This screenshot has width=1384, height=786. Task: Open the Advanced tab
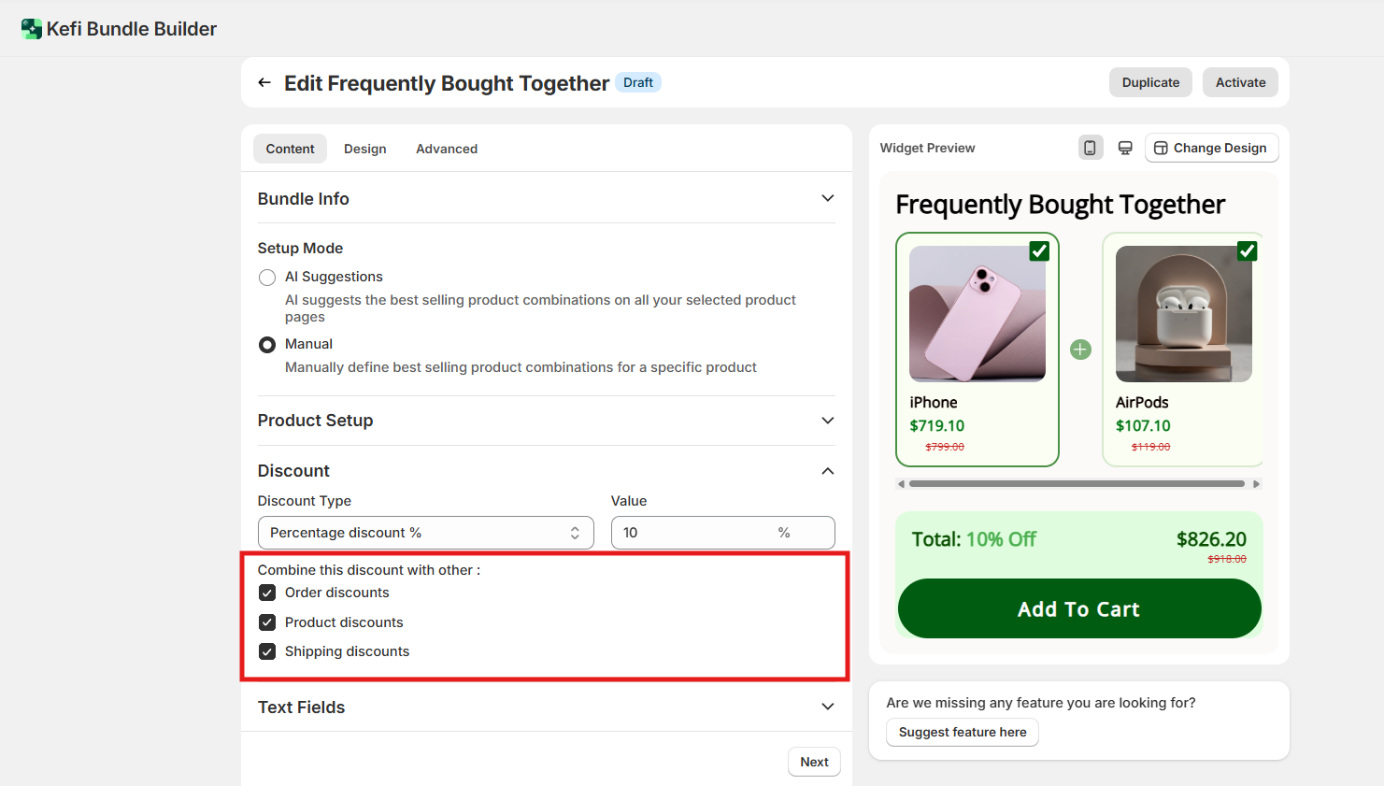(x=447, y=149)
